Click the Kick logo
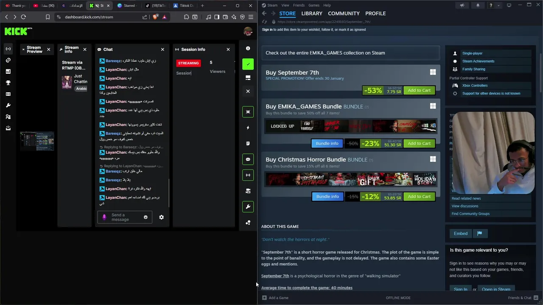The image size is (543, 305). pyautogui.click(x=18, y=31)
